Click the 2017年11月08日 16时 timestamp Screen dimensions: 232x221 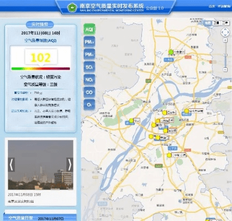click(40, 33)
